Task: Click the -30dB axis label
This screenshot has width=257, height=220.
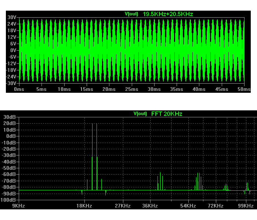Action: tap(8, 155)
